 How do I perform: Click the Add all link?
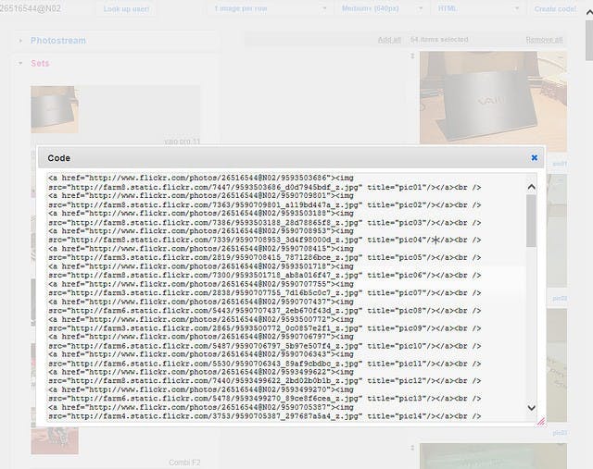[x=389, y=40]
